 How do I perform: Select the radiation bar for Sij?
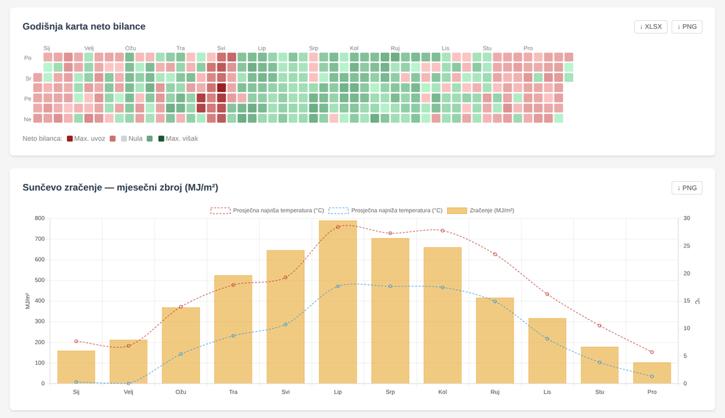[x=76, y=367]
